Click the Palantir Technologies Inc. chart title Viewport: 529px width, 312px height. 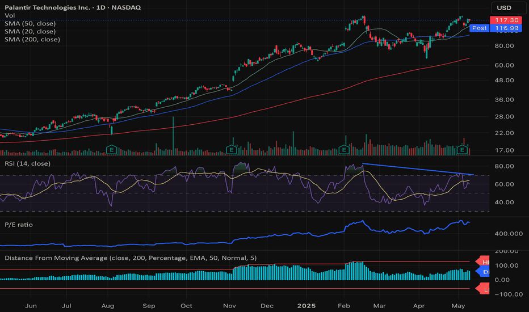pyautogui.click(x=73, y=7)
